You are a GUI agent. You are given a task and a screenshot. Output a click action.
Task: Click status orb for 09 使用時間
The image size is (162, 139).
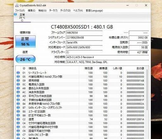(18, 80)
